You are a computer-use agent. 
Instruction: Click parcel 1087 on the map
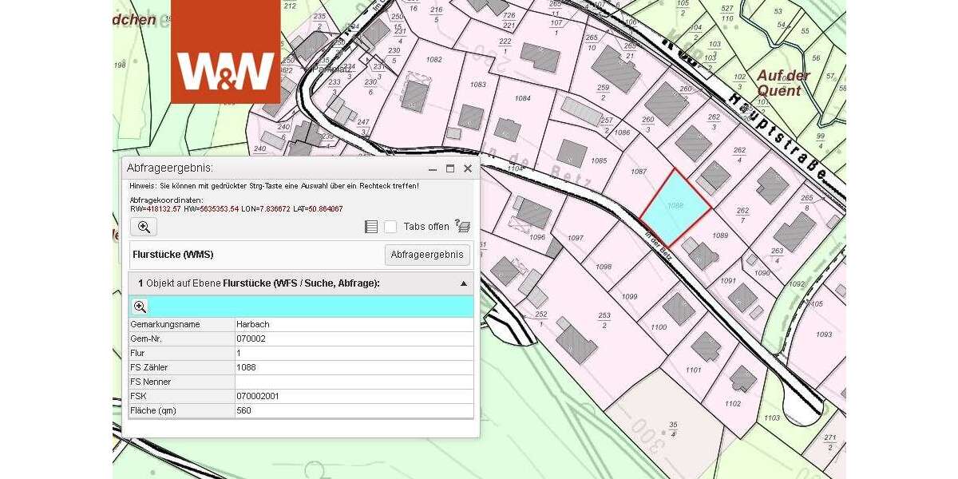(639, 172)
